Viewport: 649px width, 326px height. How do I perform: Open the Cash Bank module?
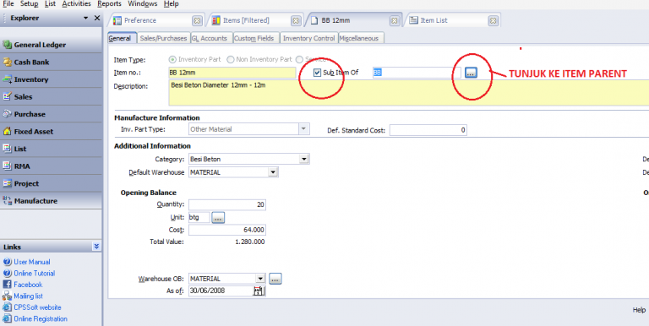click(51, 62)
